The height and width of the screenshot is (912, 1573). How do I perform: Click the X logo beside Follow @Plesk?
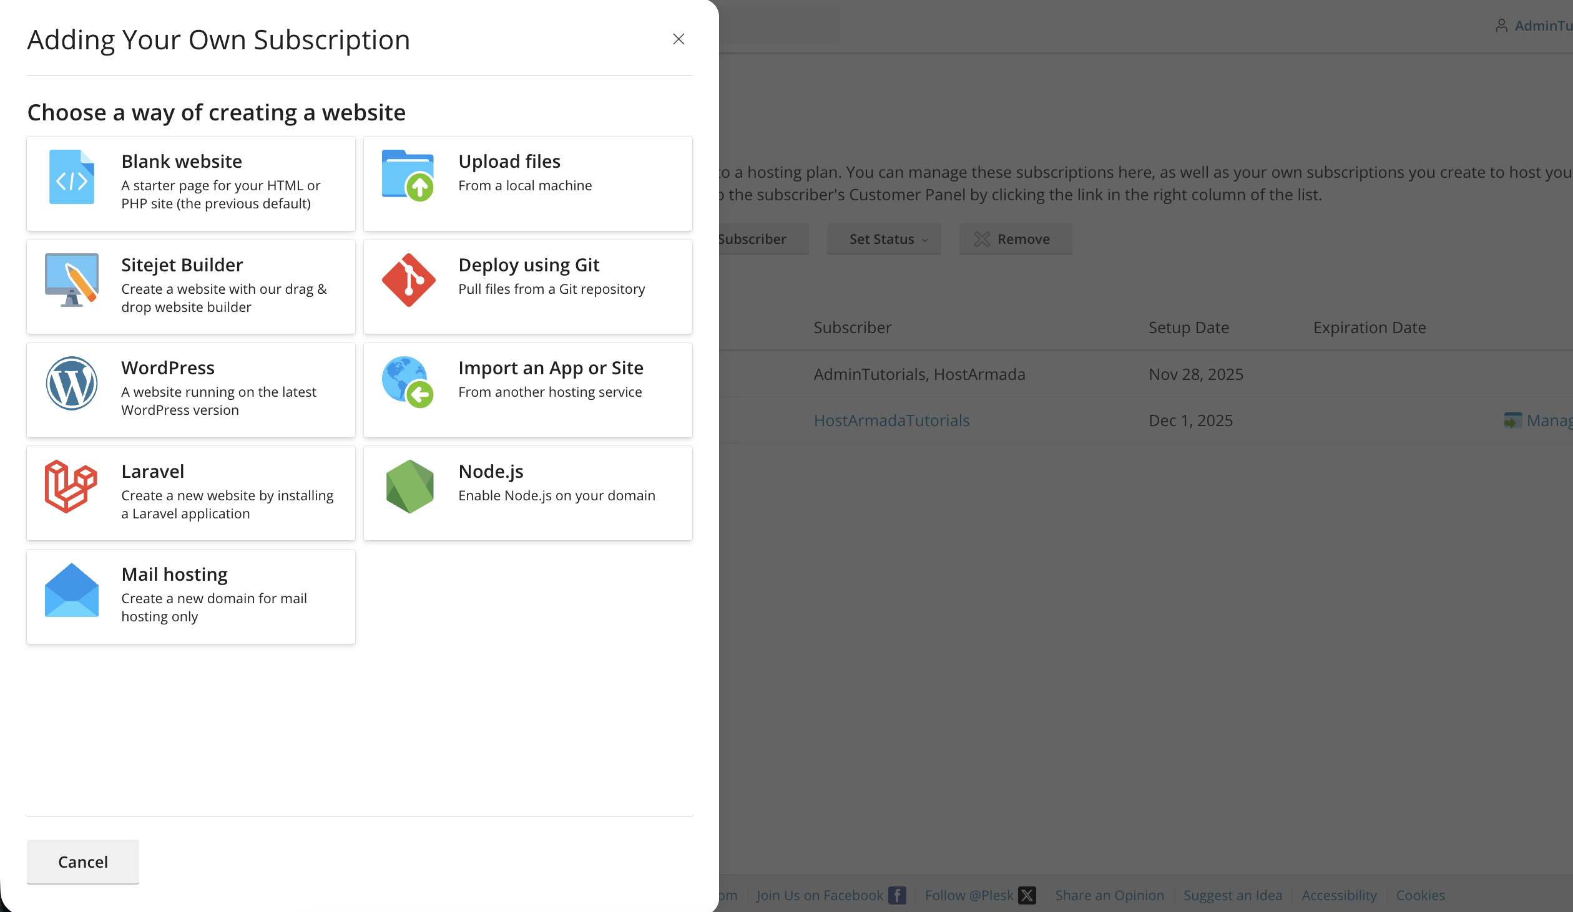coord(1027,895)
